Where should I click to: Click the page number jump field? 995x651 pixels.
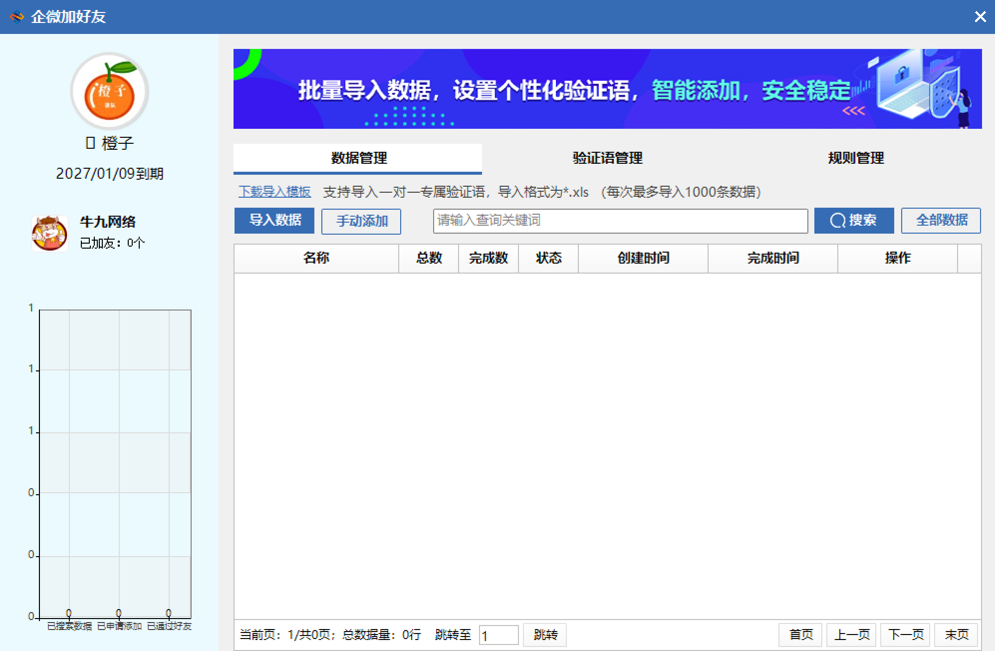click(x=498, y=636)
